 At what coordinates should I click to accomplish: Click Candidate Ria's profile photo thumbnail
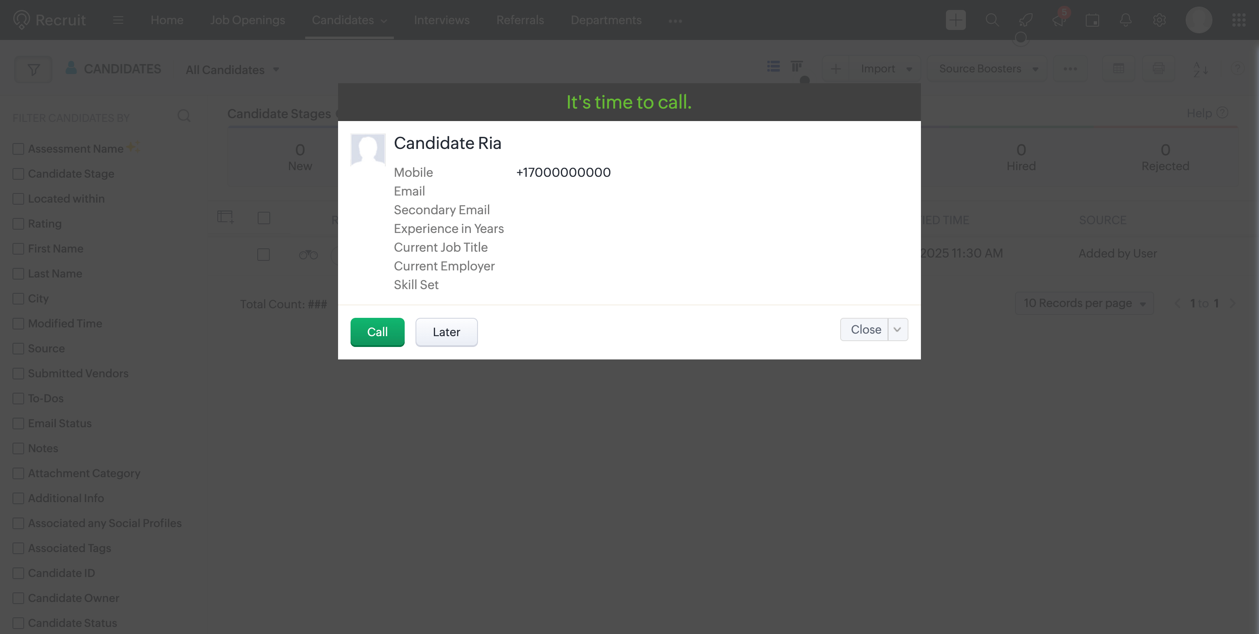pyautogui.click(x=368, y=150)
